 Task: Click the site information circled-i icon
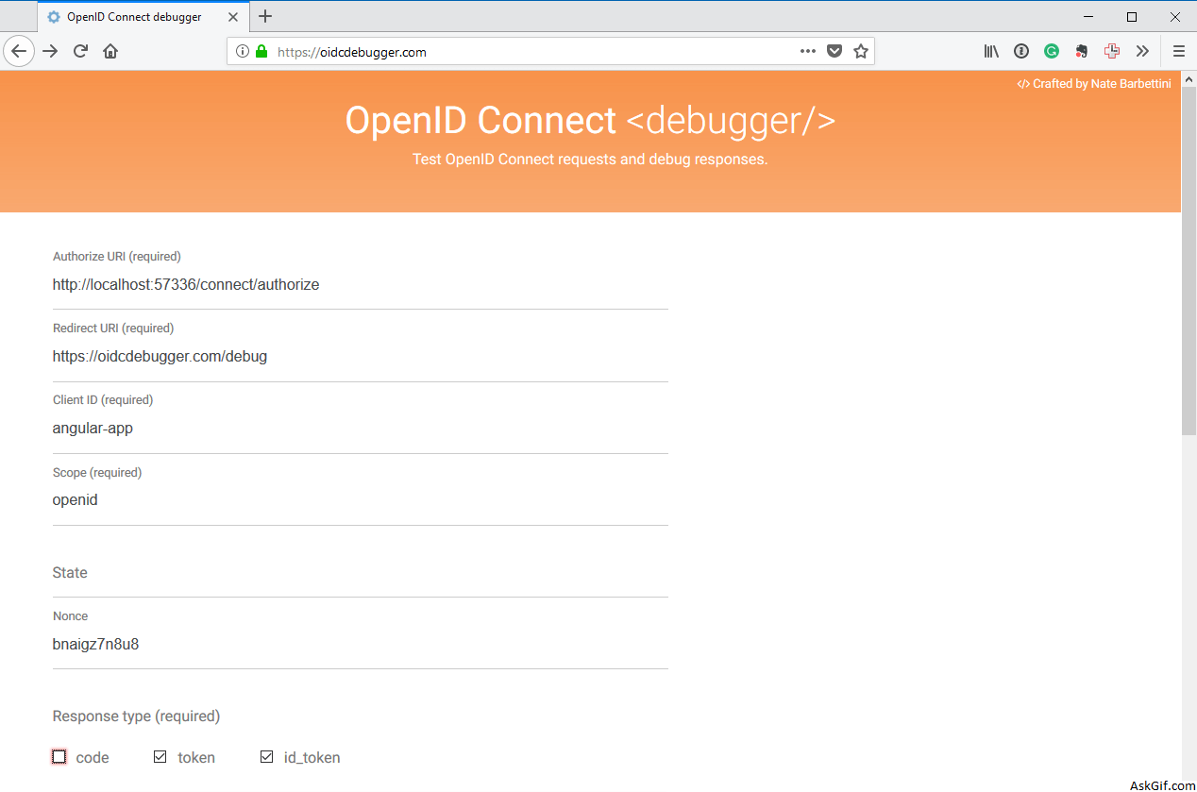pyautogui.click(x=242, y=51)
